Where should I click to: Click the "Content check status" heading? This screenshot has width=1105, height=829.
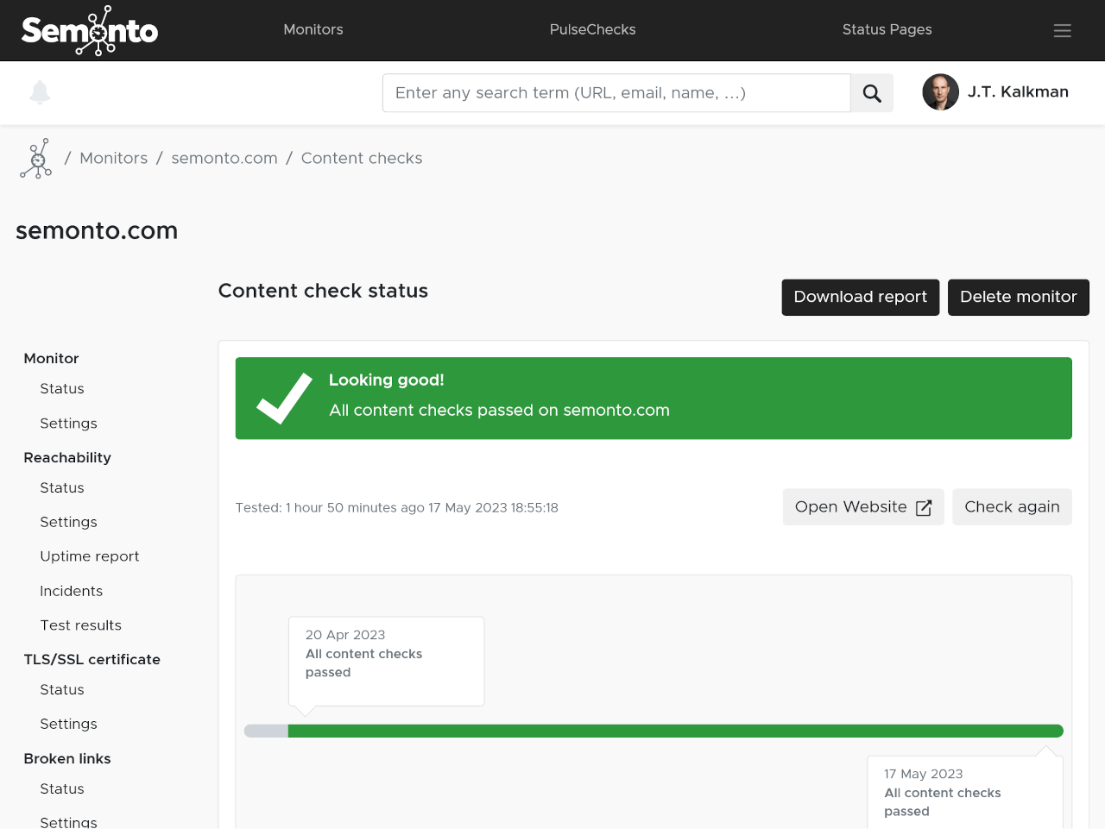(323, 291)
